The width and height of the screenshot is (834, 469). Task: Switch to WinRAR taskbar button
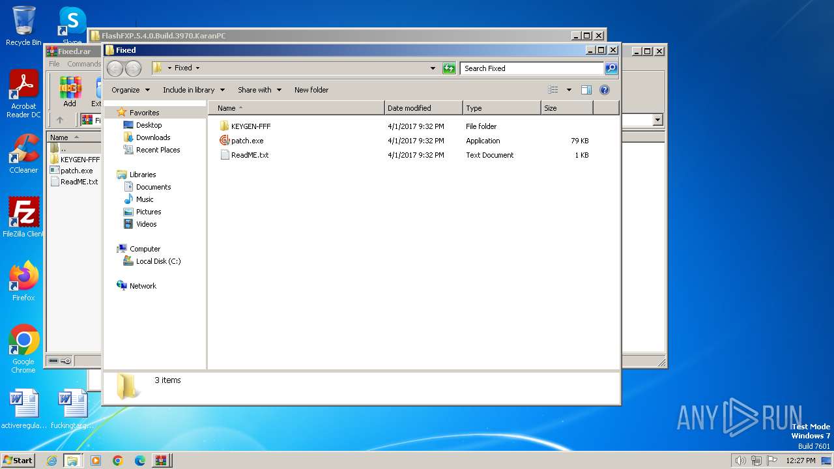[160, 461]
